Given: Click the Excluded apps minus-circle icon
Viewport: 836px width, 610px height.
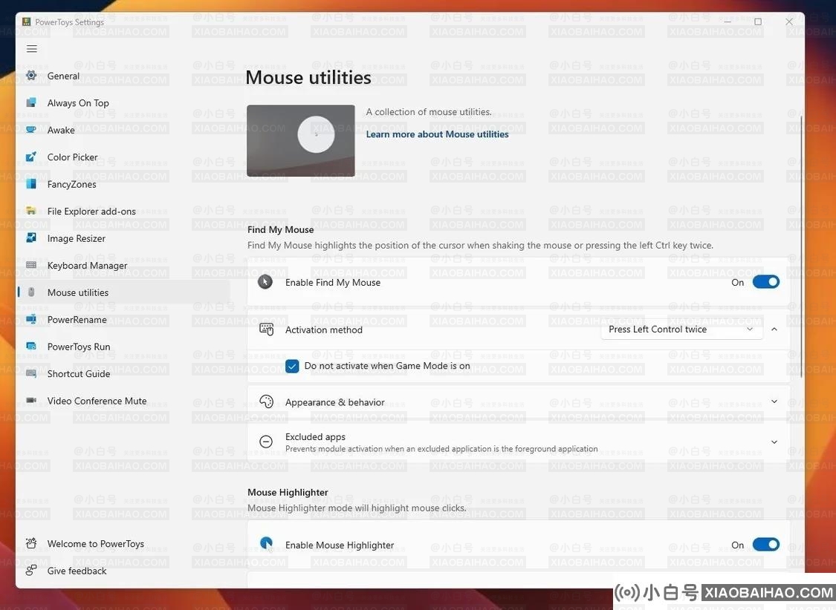Looking at the screenshot, I should 266,442.
